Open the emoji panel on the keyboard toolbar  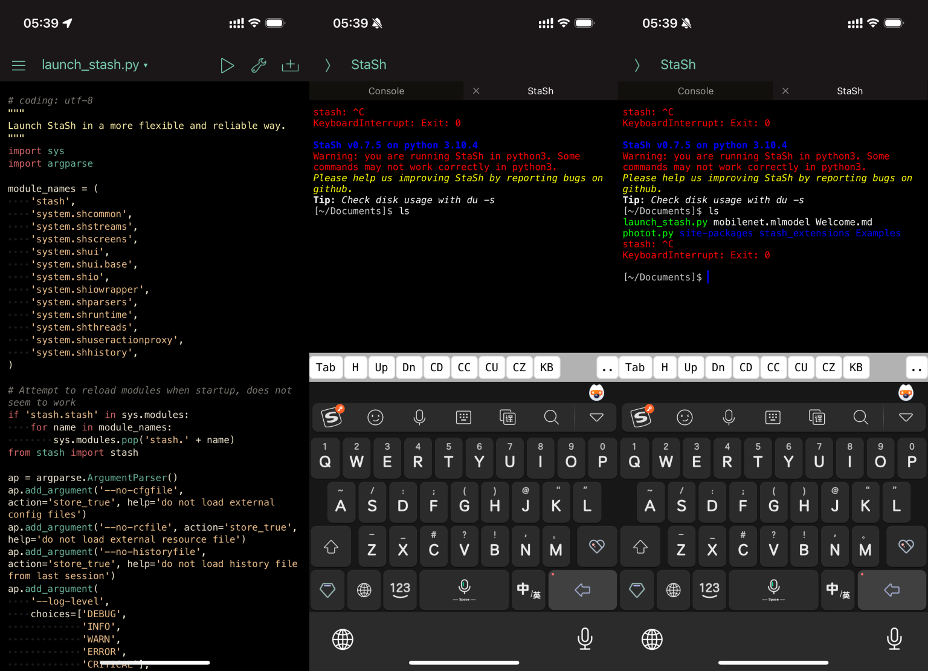pos(375,417)
